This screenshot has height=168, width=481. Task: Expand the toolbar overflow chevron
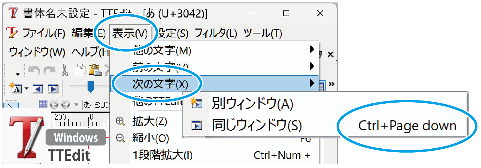pyautogui.click(x=331, y=84)
